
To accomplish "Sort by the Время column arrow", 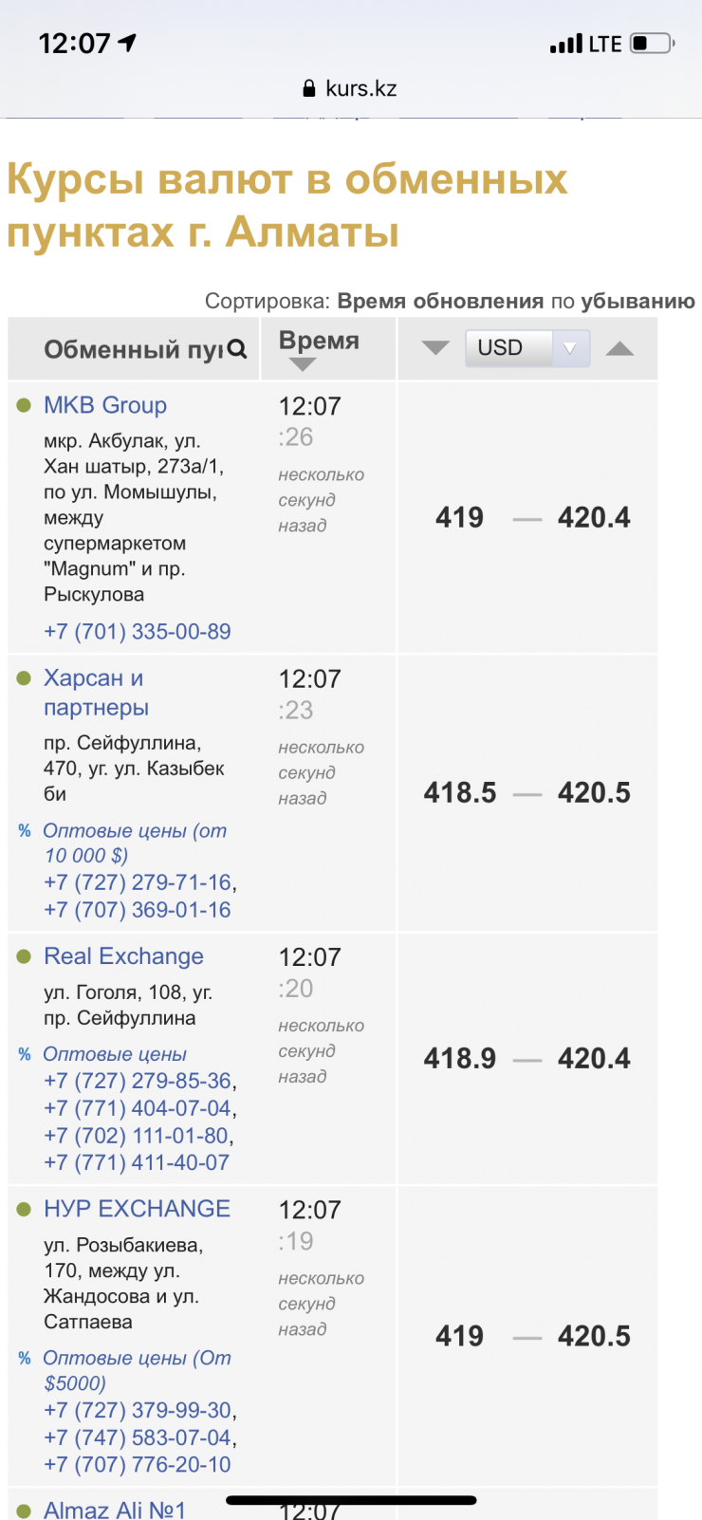I will [x=303, y=364].
